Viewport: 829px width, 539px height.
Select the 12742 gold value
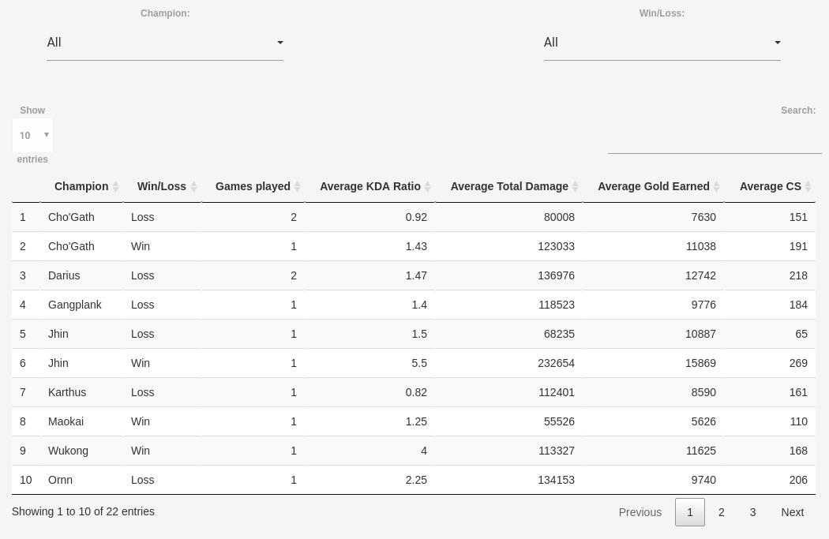[x=700, y=275]
